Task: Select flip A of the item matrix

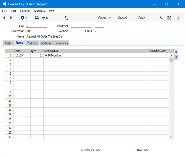Action: point(176,52)
